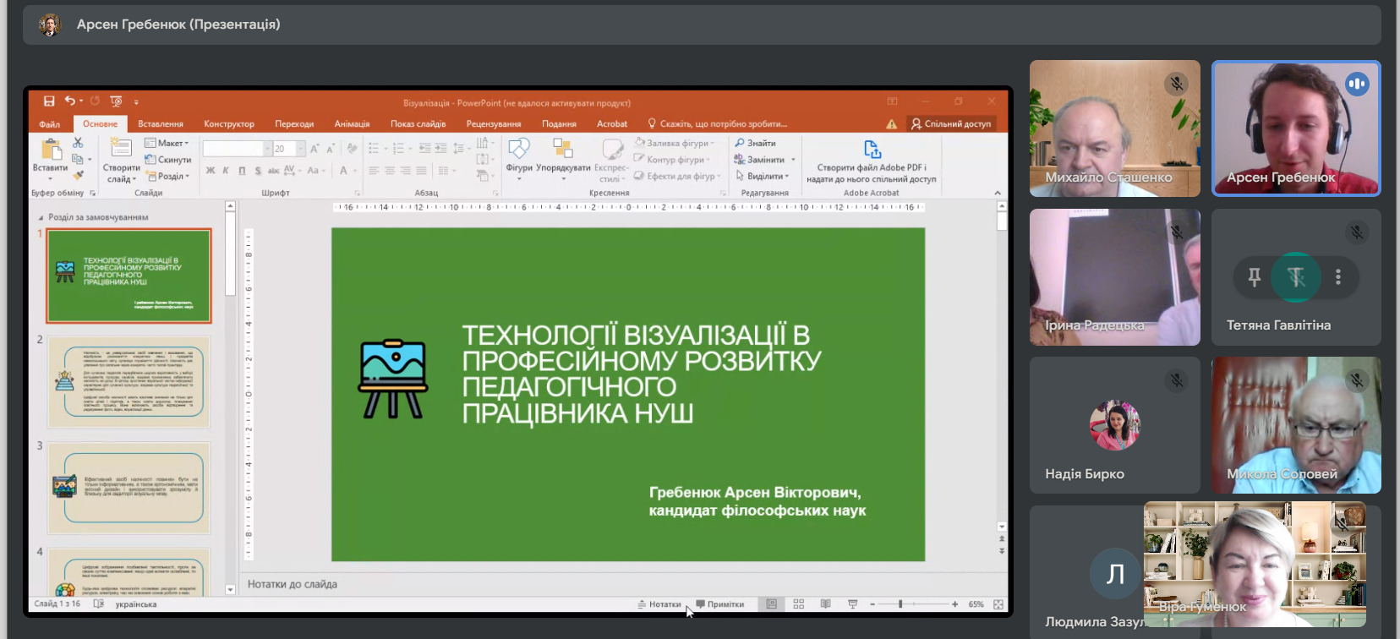Toggle Нотатки notes pane in status bar
1400x639 pixels.
(659, 604)
